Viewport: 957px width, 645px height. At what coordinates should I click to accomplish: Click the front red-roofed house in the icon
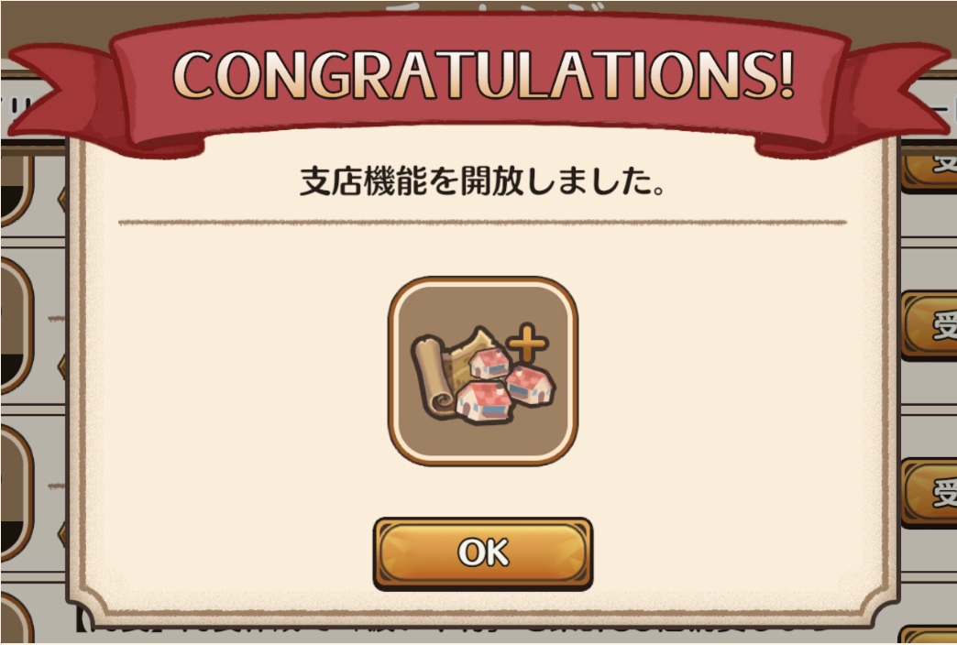pyautogui.click(x=484, y=401)
